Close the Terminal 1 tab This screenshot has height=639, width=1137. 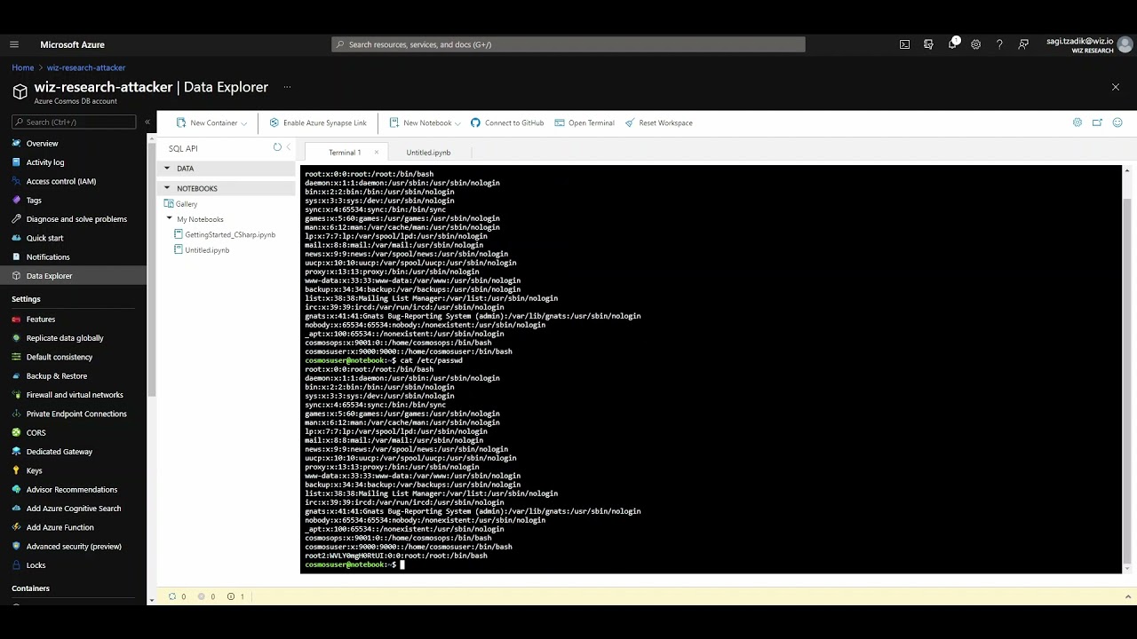[377, 152]
